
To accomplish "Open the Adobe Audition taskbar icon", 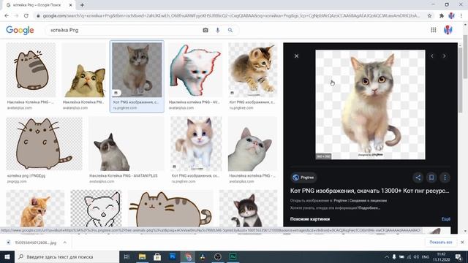I will tap(233, 256).
